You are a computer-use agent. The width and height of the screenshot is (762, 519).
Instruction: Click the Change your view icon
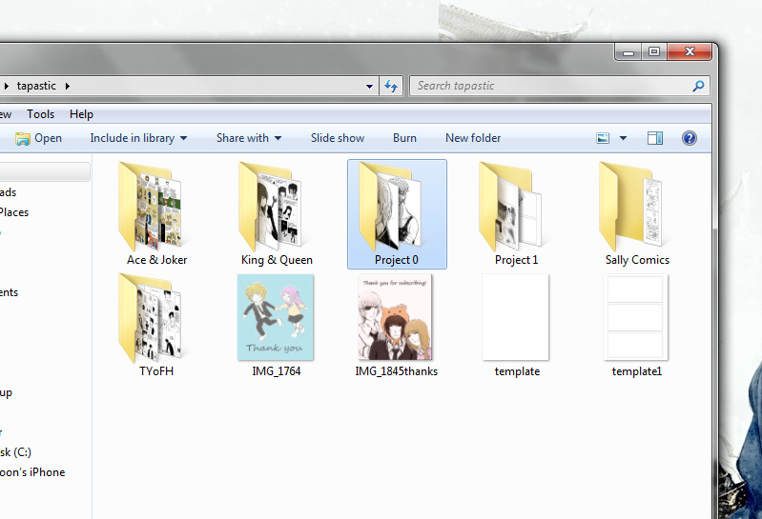[x=603, y=138]
